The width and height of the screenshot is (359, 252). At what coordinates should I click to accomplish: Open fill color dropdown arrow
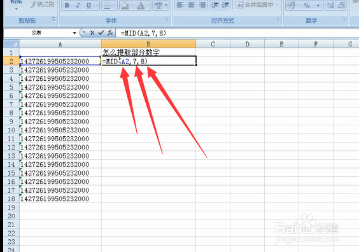[132, 6]
